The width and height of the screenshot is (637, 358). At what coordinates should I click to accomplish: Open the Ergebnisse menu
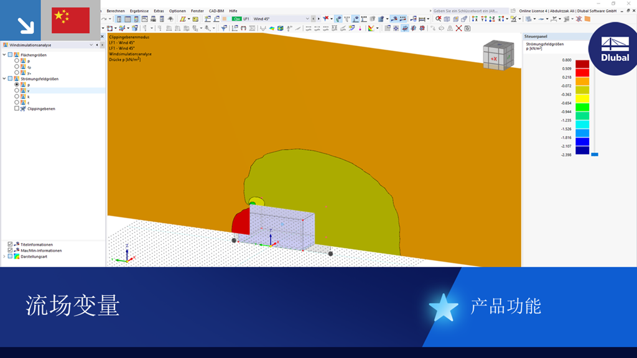pos(139,11)
